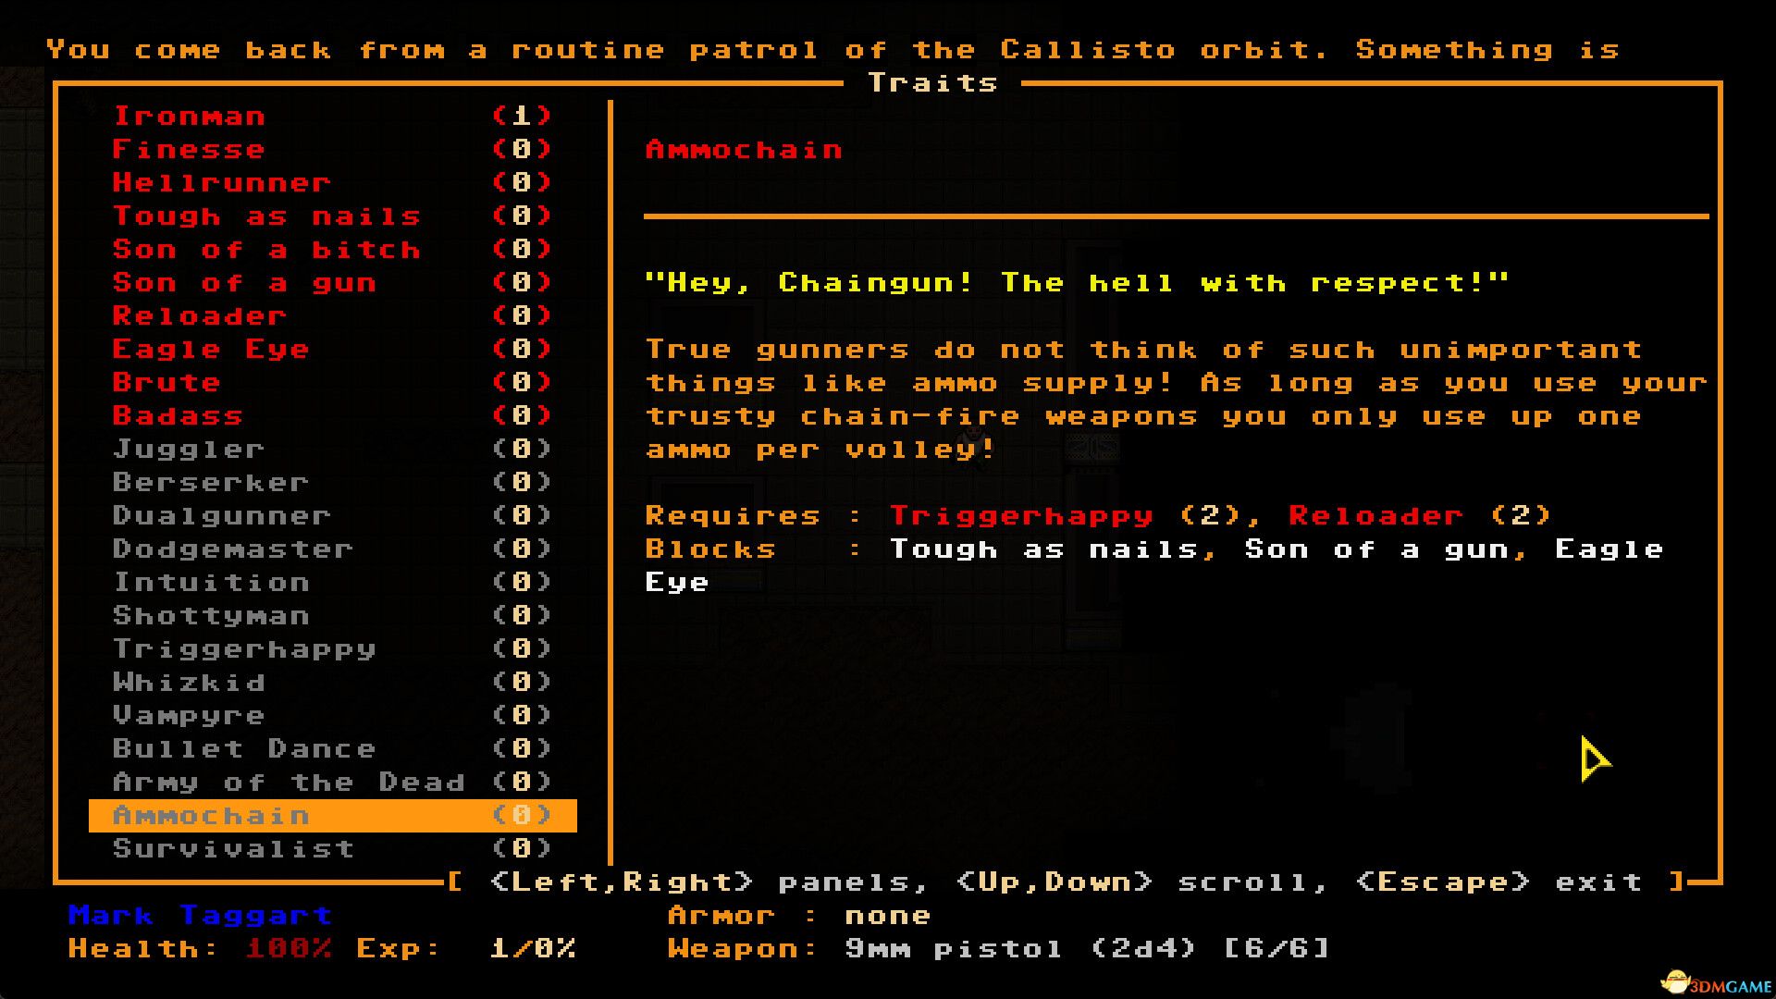Click the grayed-out Juggler trait
The height and width of the screenshot is (999, 1776).
coord(189,450)
